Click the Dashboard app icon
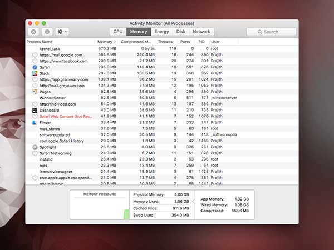 35,110
